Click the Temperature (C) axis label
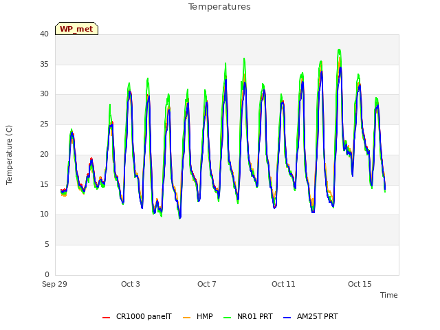The height and width of the screenshot is (330, 440). click(x=9, y=155)
